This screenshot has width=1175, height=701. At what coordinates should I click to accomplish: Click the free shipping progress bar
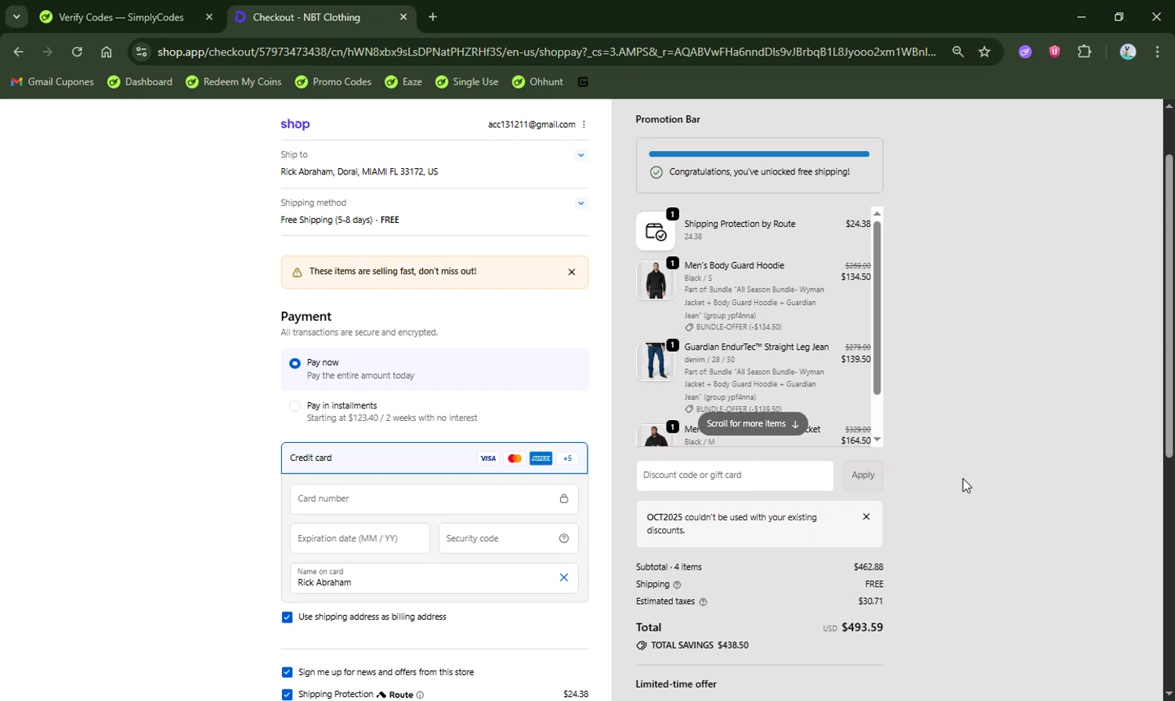tap(759, 154)
